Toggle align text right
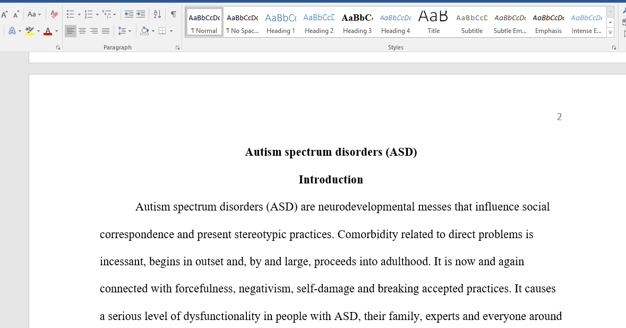The height and width of the screenshot is (328, 626). [x=94, y=31]
